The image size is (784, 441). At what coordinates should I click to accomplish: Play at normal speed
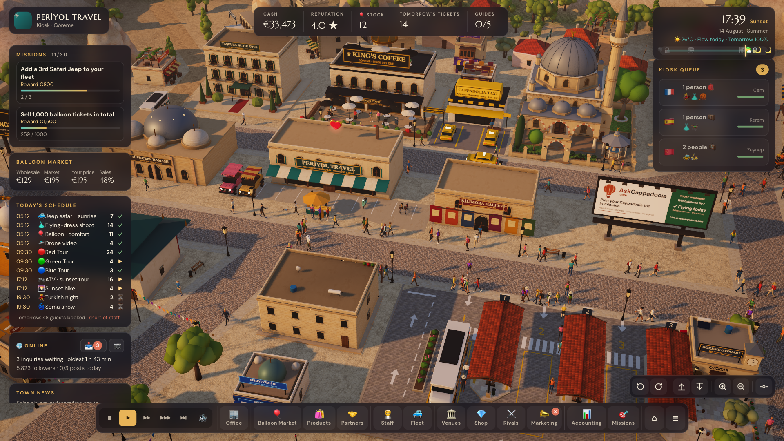tap(128, 418)
